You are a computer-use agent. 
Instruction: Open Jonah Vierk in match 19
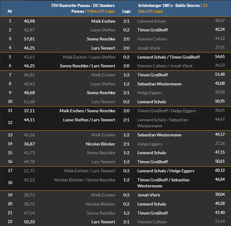pos(149,195)
